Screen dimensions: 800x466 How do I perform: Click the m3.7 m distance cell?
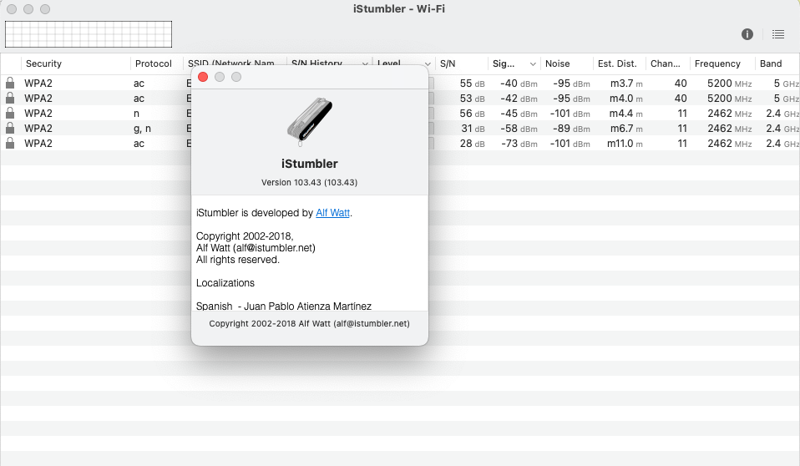pyautogui.click(x=626, y=84)
